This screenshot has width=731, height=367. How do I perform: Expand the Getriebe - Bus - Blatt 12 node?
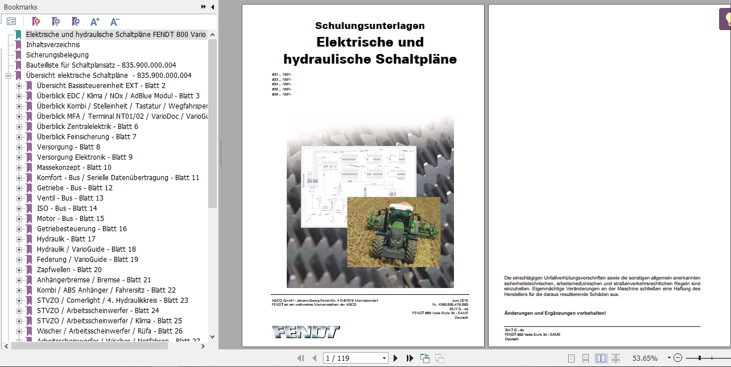coord(19,188)
